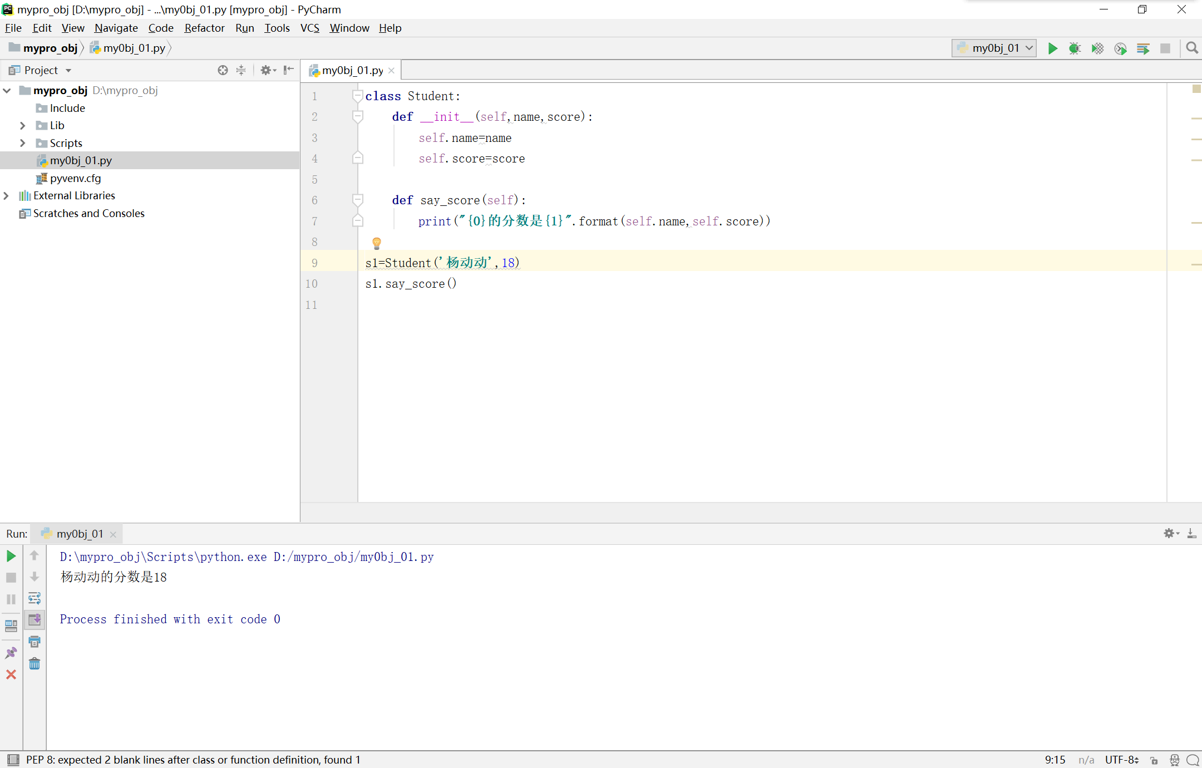Image resolution: width=1202 pixels, height=768 pixels.
Task: Print the console output via the printer icon
Action: pyautogui.click(x=35, y=642)
